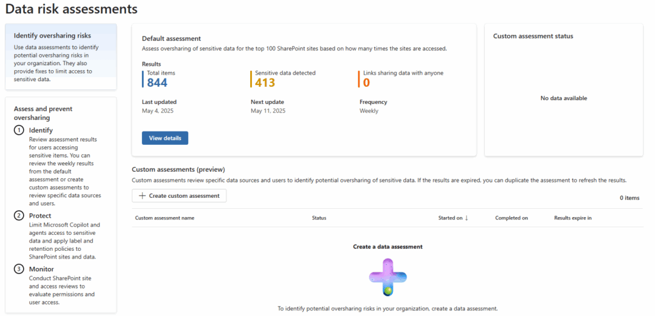The width and height of the screenshot is (655, 316).
Task: Click the colorful plus illustration graphic
Action: pyautogui.click(x=388, y=277)
